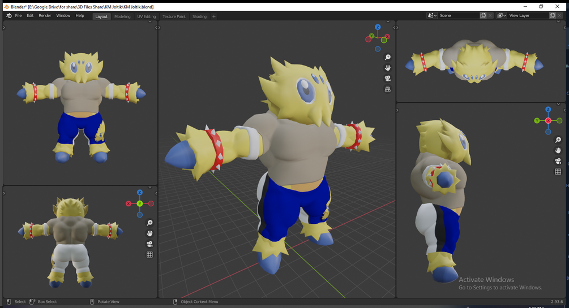This screenshot has height=308, width=569.
Task: Open the Window menu
Action: 63,16
